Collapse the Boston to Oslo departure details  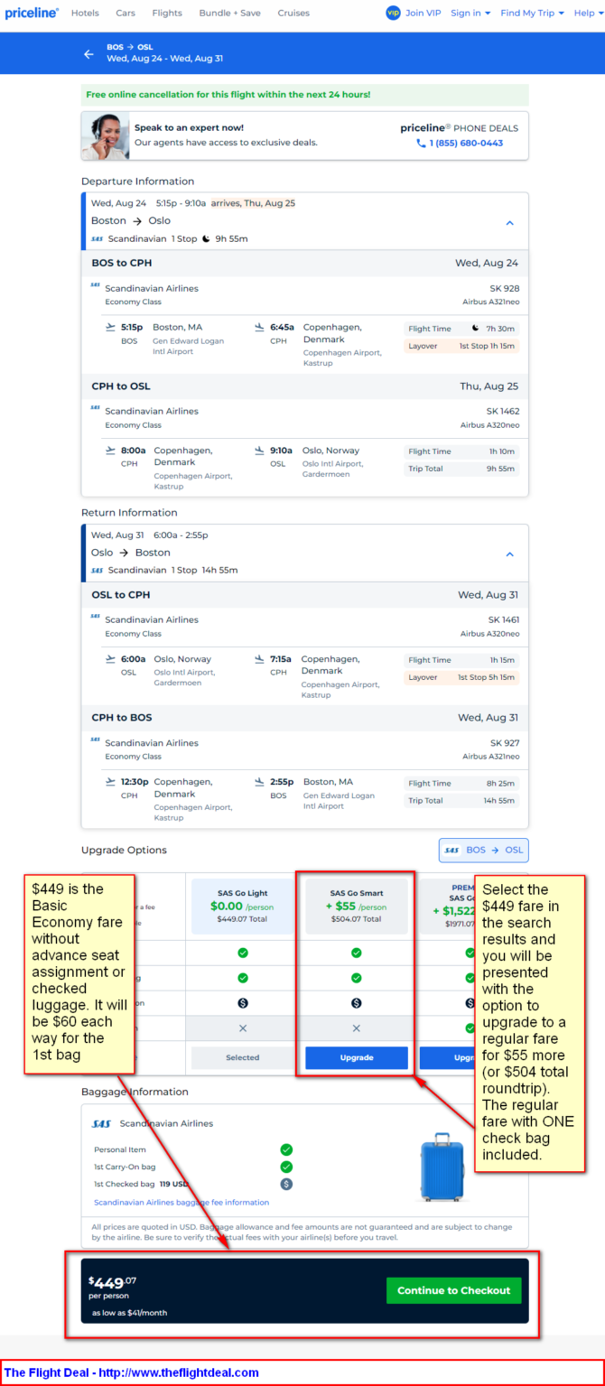[509, 222]
